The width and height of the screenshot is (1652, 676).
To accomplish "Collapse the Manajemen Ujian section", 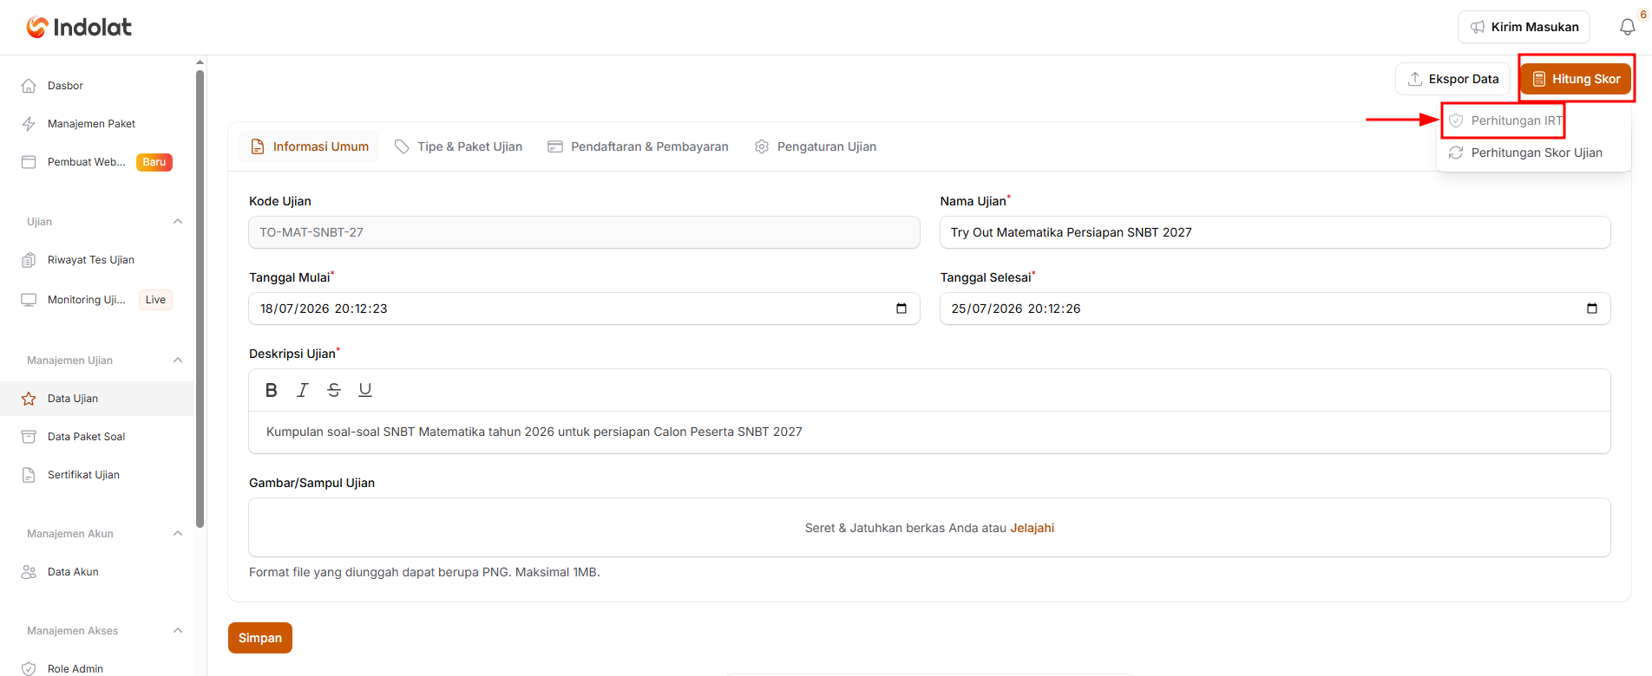I will click(178, 361).
